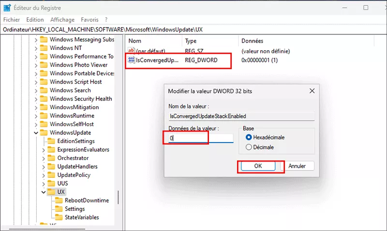Viewport: 387px width, 231px height.
Task: Click the Settings folder icon
Action: [59, 209]
